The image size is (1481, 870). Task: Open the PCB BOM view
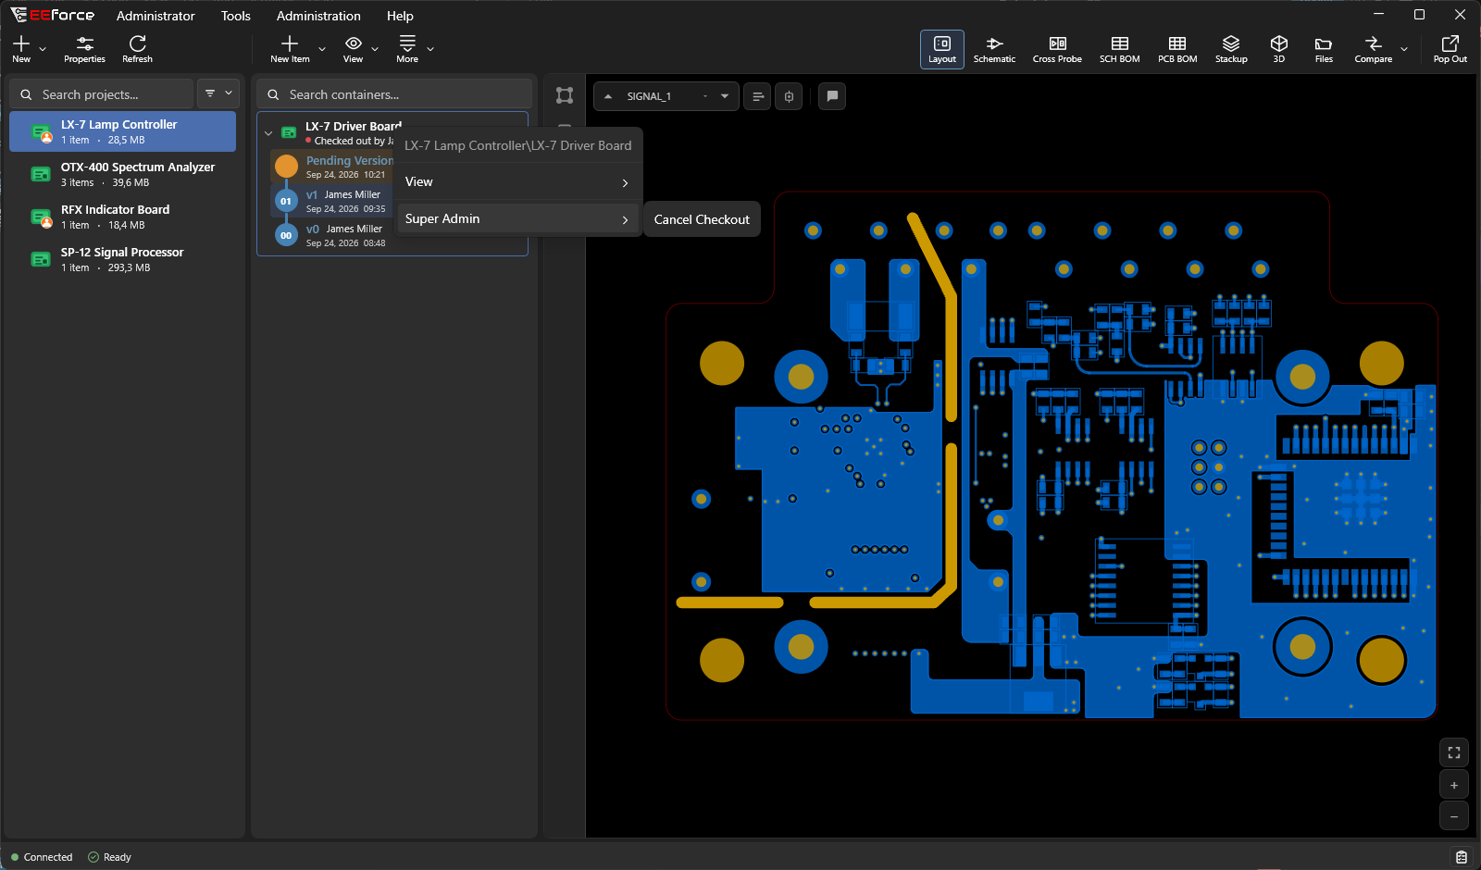point(1177,49)
